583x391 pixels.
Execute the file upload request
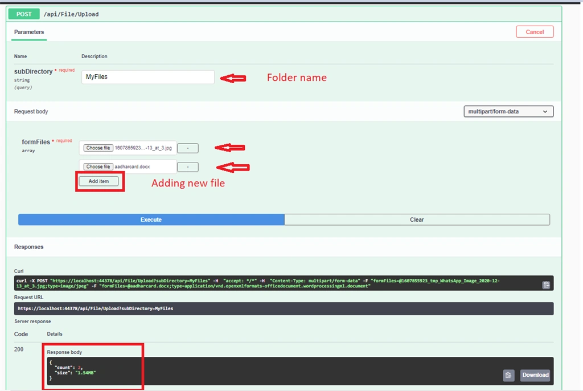tap(151, 219)
